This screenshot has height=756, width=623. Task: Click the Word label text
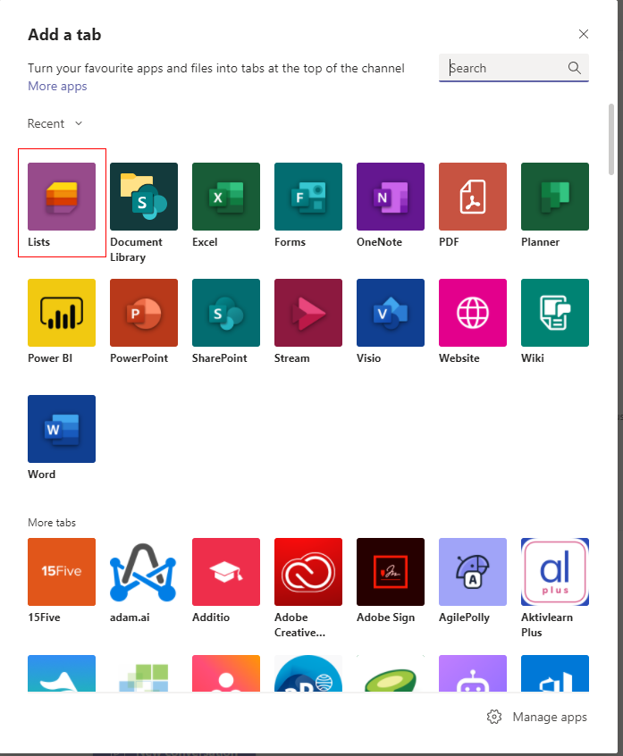(41, 475)
